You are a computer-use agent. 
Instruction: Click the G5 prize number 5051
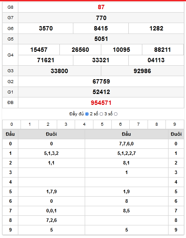point(101,39)
